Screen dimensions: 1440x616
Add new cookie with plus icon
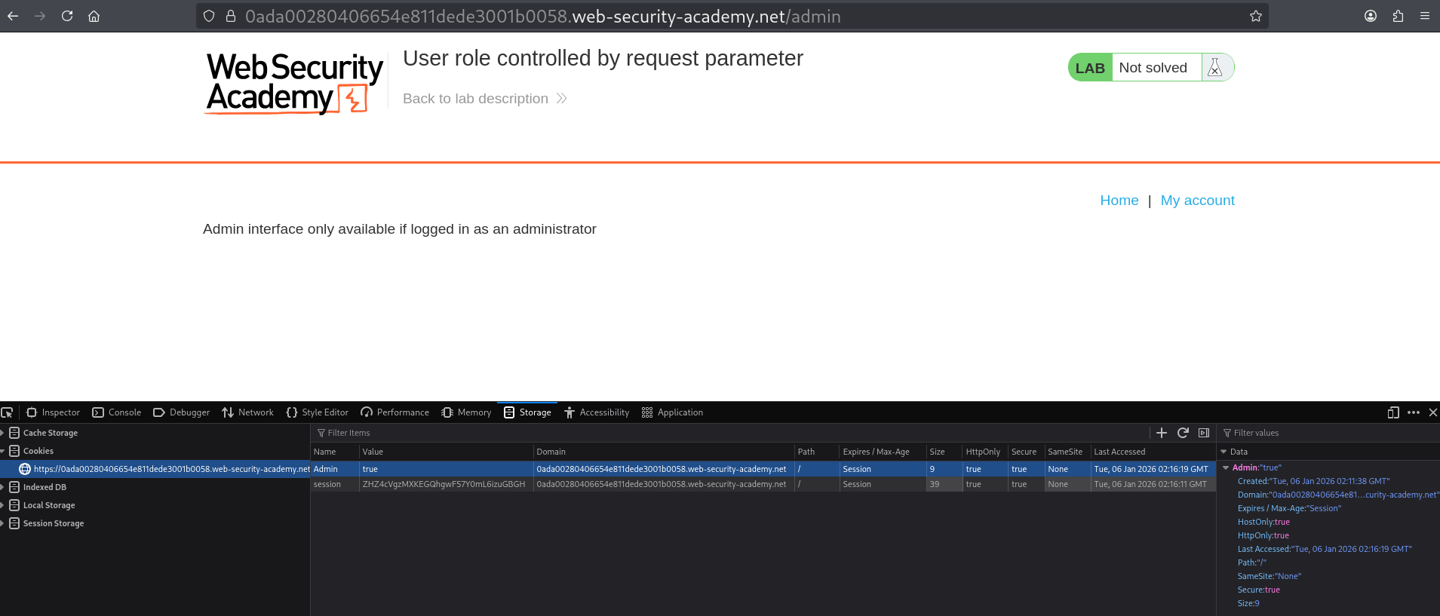tap(1162, 433)
